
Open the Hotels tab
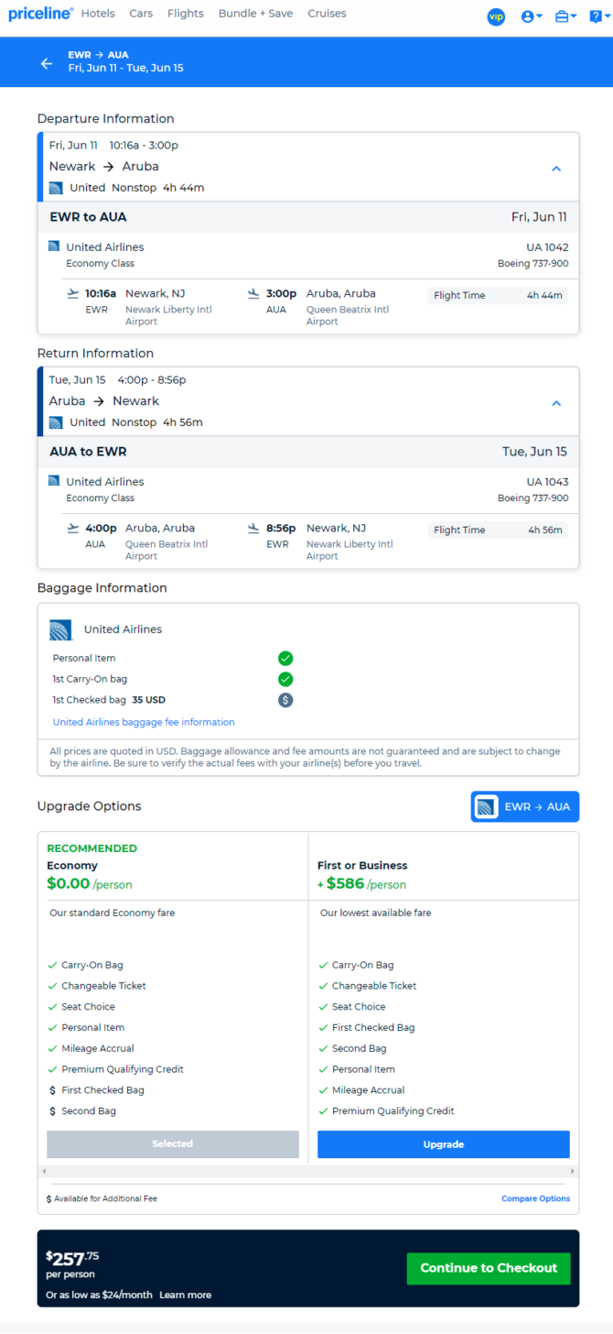pos(98,14)
